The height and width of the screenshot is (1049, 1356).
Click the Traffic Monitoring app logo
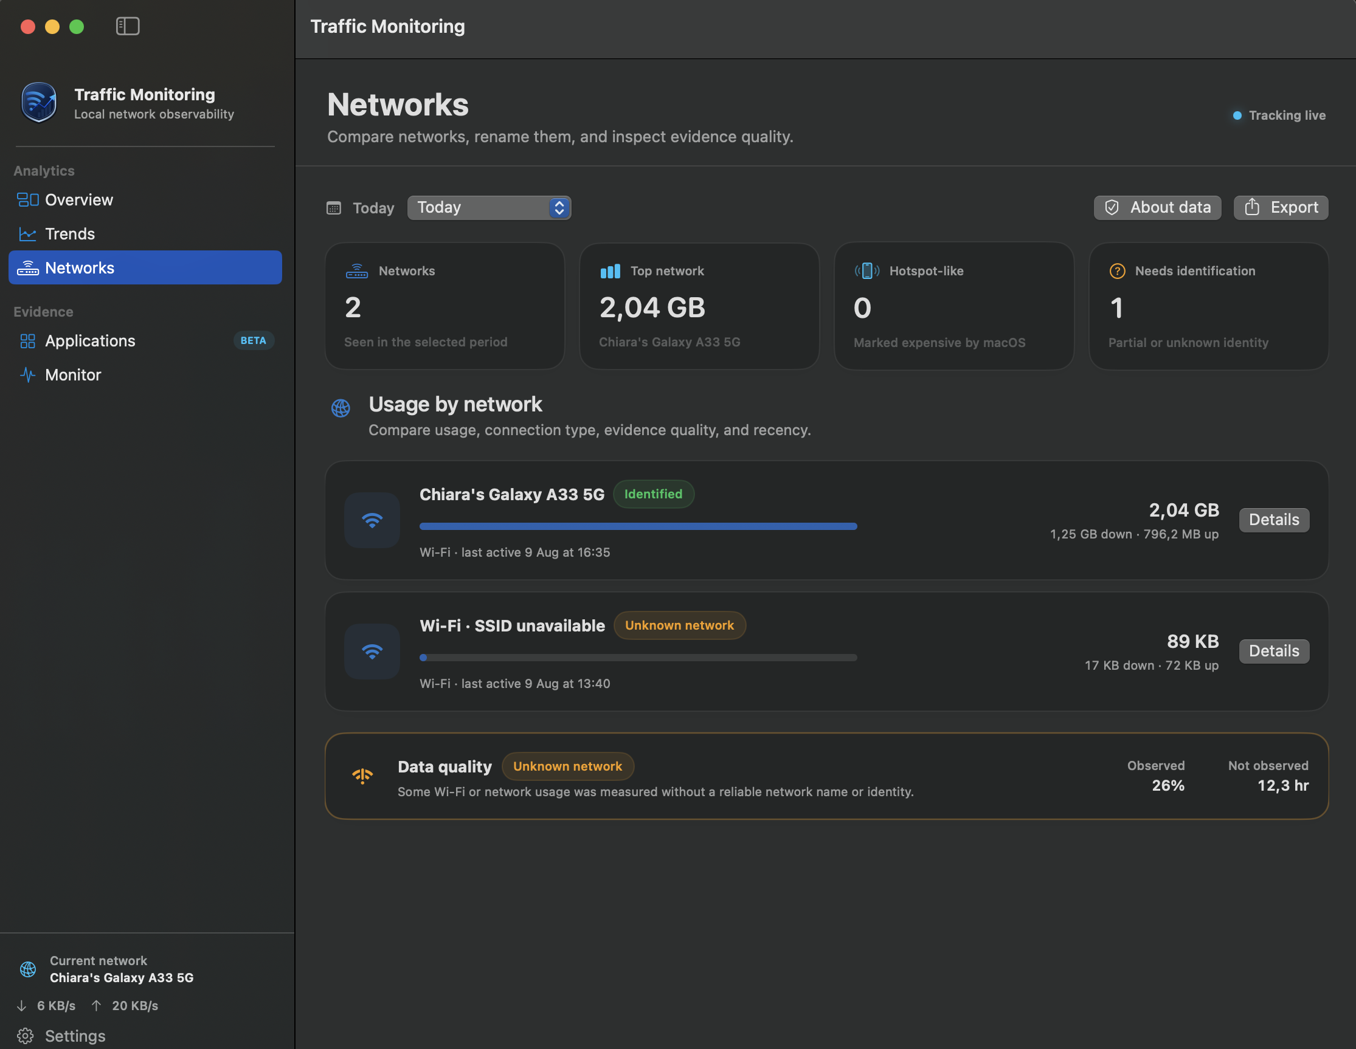(x=38, y=103)
